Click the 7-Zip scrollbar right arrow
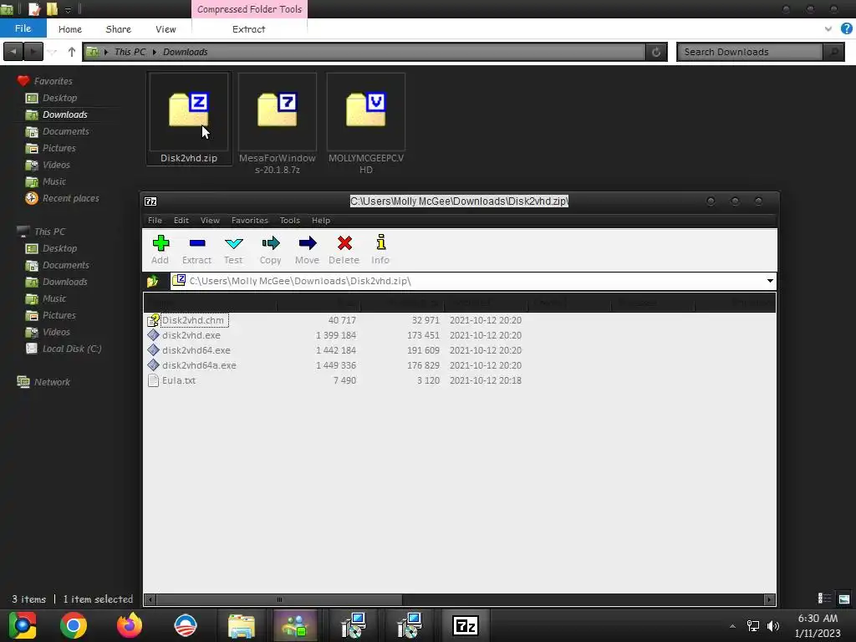Screen dimensions: 856x642 point(769,600)
